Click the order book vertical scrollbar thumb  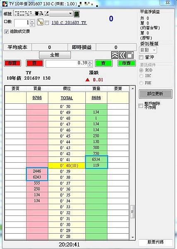[x=133, y=212]
